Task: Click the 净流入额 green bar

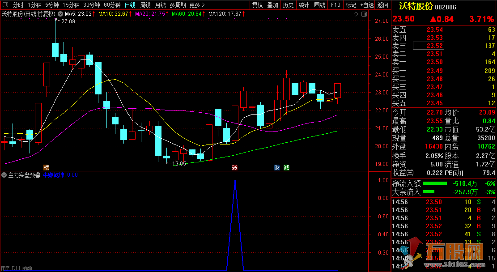Action: 435,183
